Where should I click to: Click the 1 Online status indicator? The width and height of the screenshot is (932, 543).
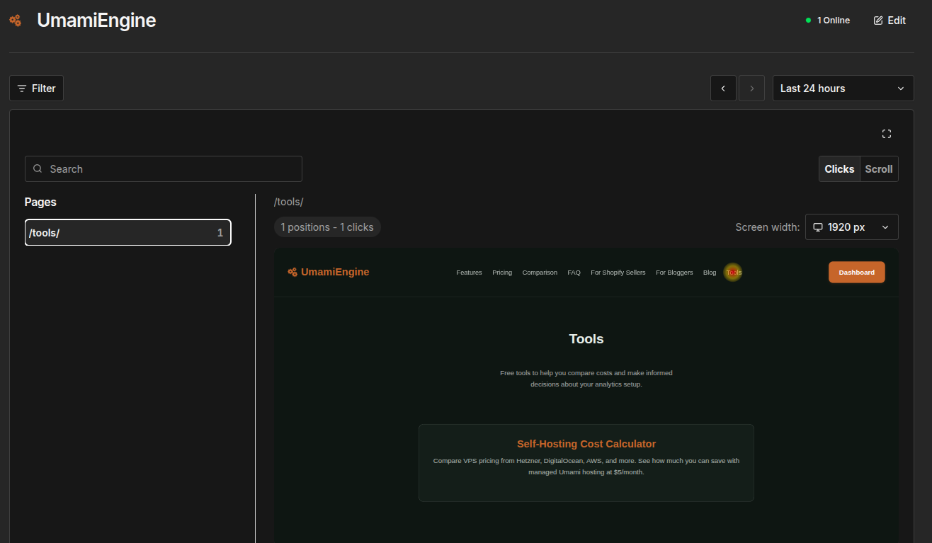pos(828,21)
